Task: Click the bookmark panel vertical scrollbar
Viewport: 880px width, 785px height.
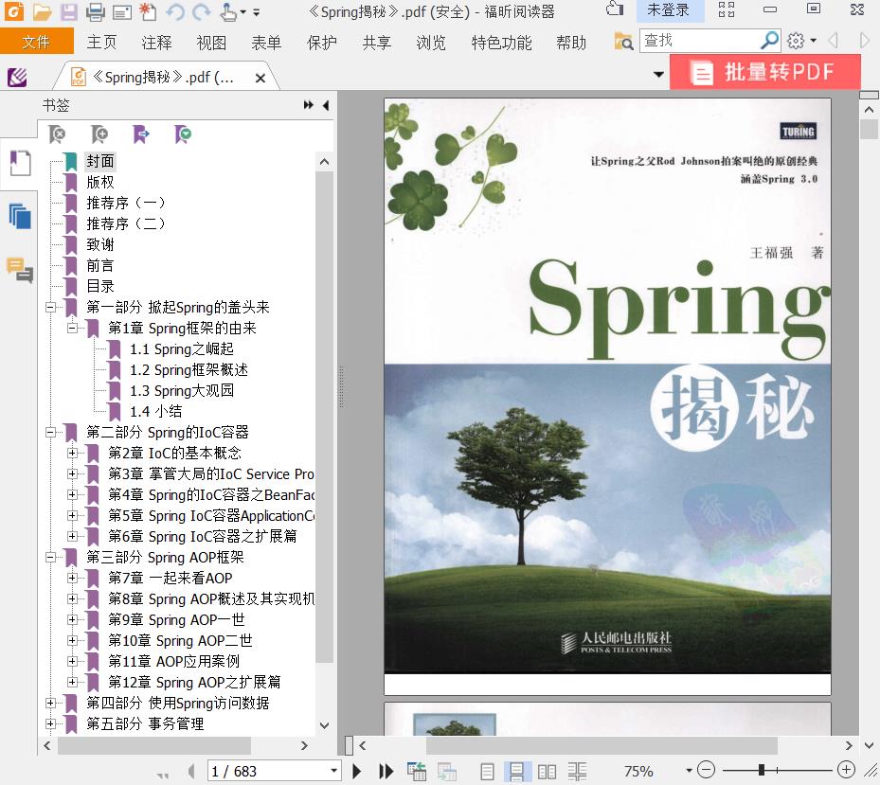Action: tap(324, 417)
